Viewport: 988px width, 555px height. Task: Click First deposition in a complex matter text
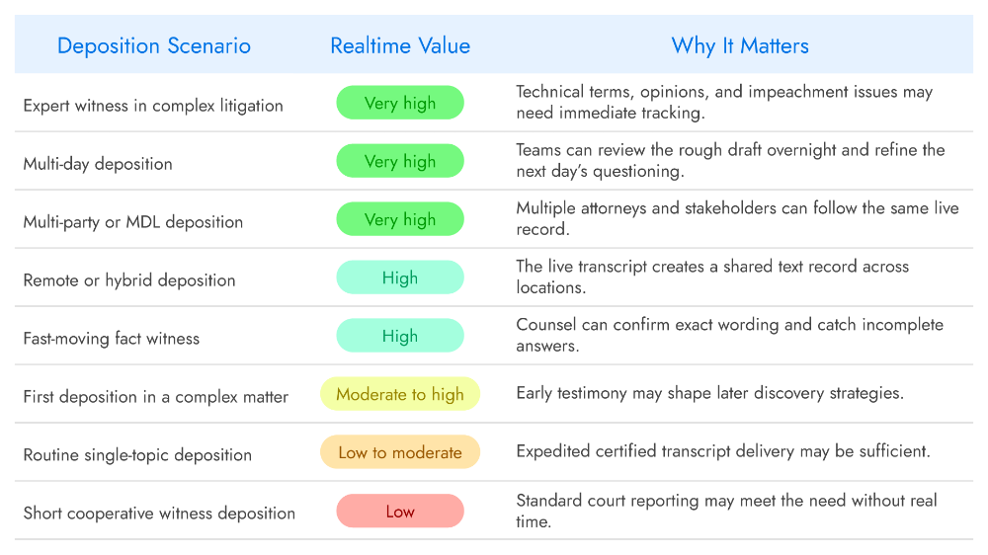[x=156, y=397]
